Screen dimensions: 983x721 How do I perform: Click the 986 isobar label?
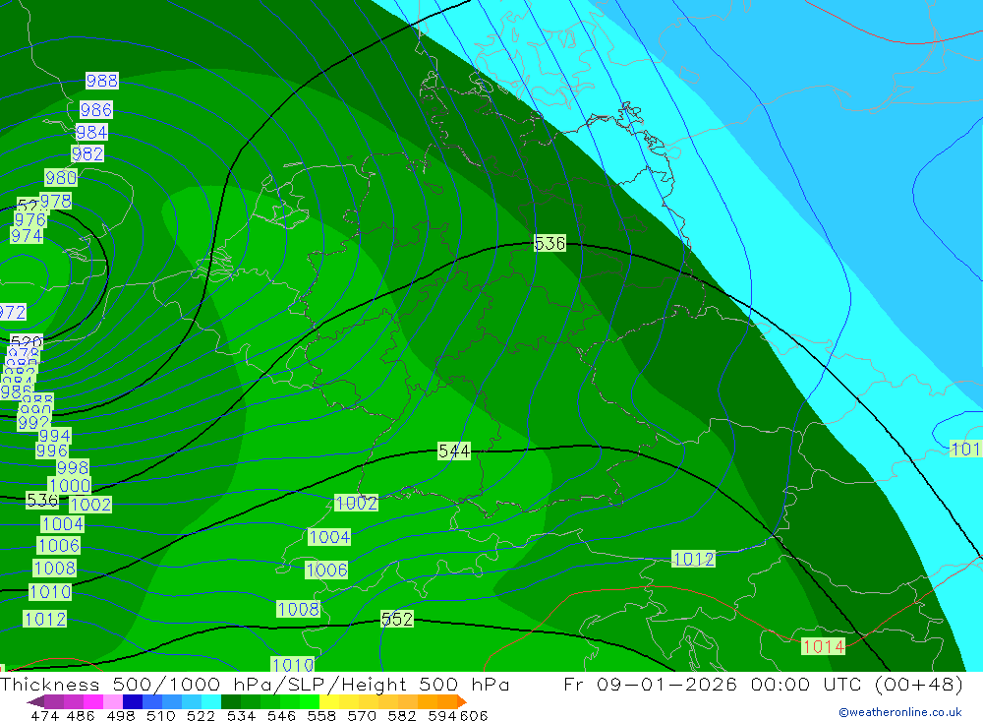coord(96,110)
